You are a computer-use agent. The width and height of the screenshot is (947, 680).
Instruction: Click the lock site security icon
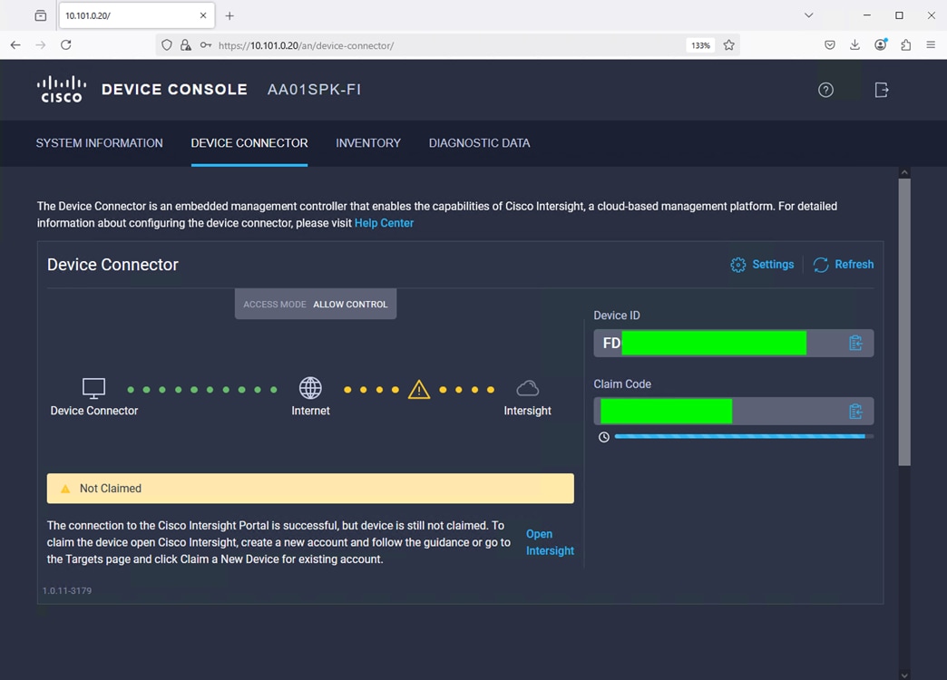pyautogui.click(x=186, y=45)
